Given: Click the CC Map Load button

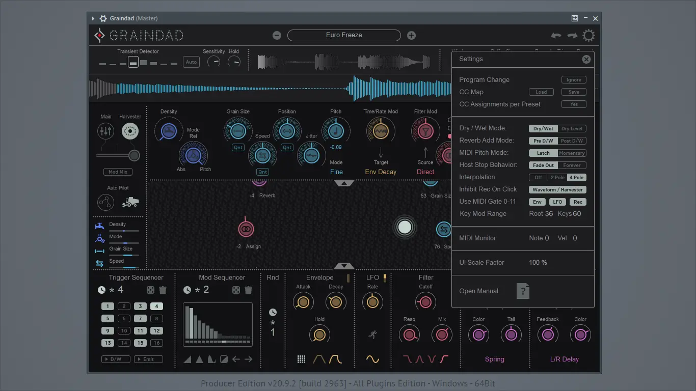Looking at the screenshot, I should [541, 92].
